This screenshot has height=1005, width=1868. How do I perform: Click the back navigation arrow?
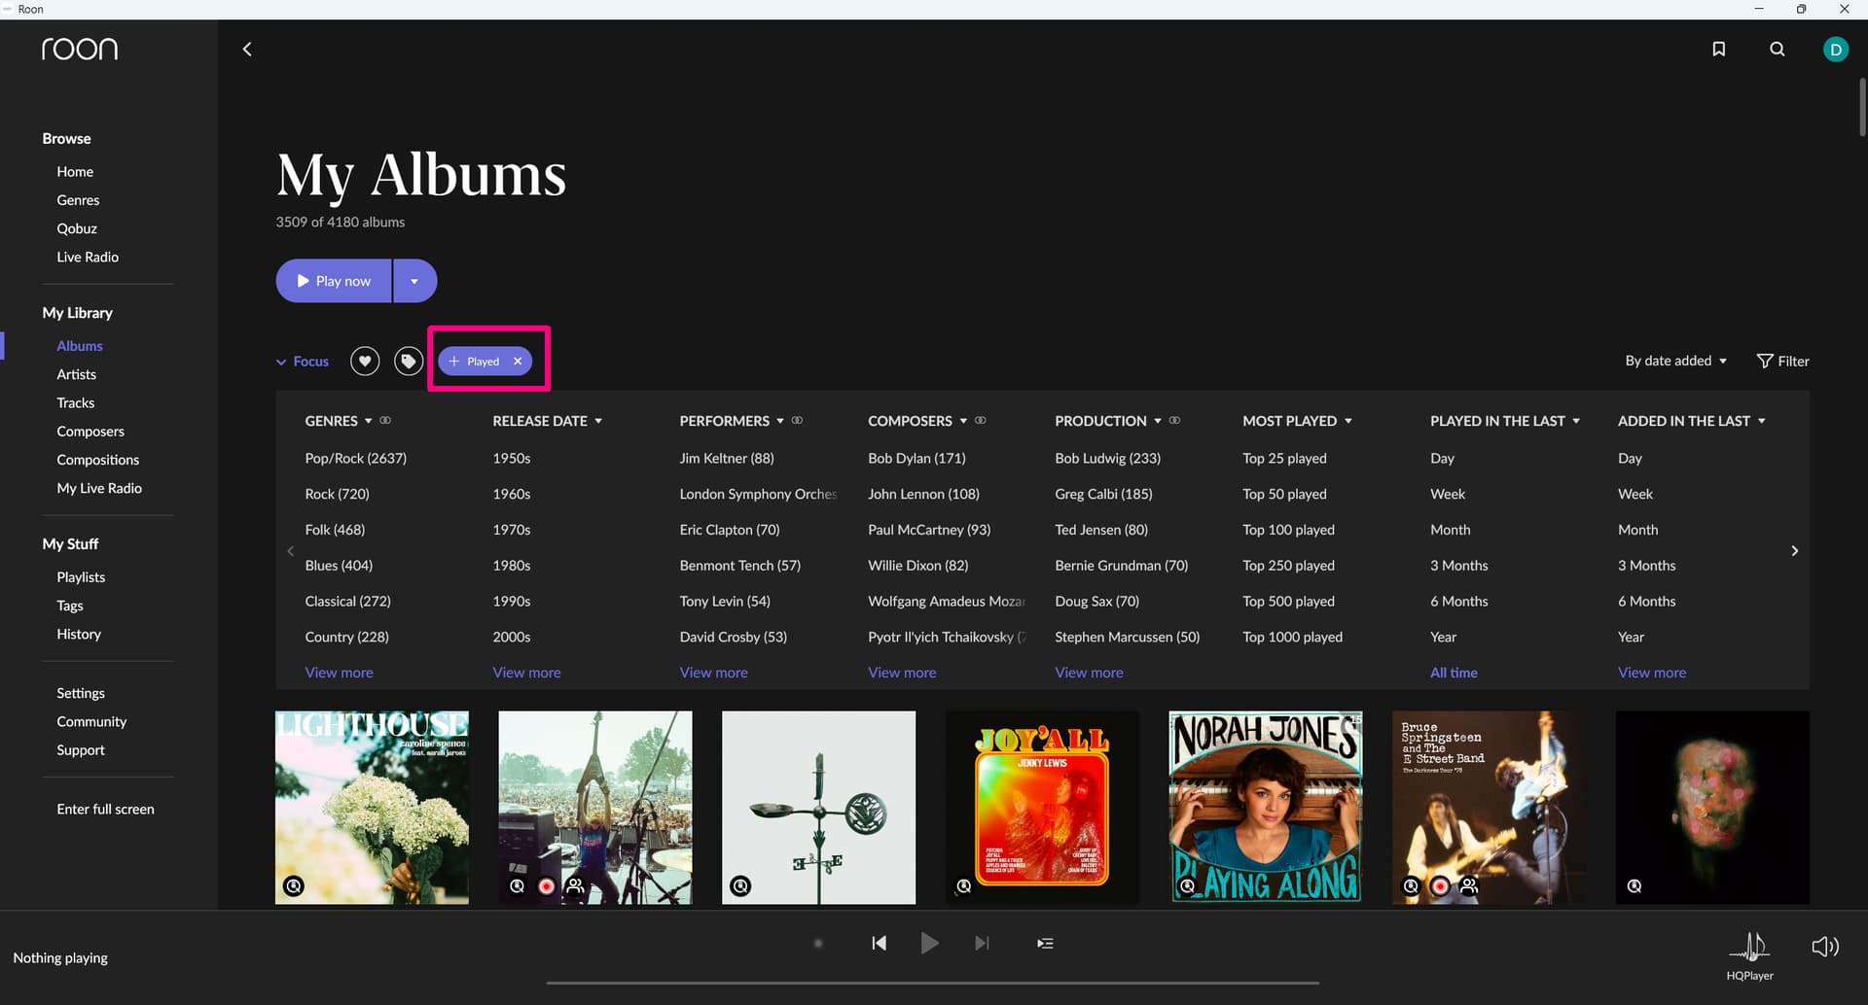(x=247, y=49)
